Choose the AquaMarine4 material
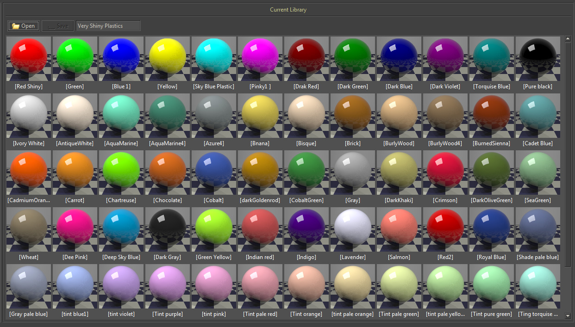 [168, 116]
